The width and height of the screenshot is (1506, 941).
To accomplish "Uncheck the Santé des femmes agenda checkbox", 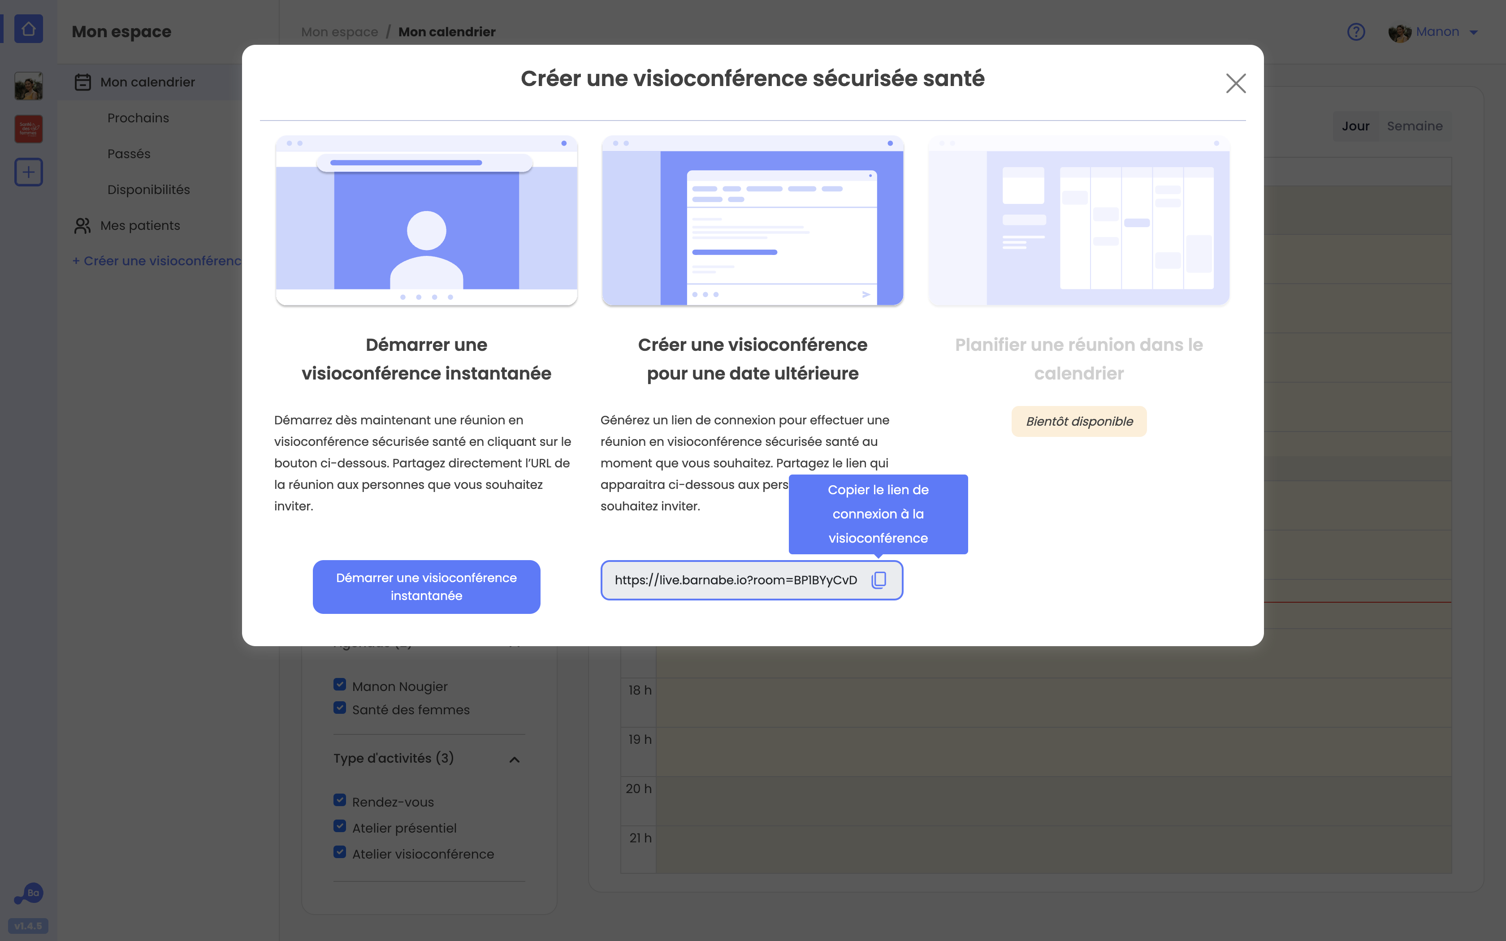I will pos(340,708).
